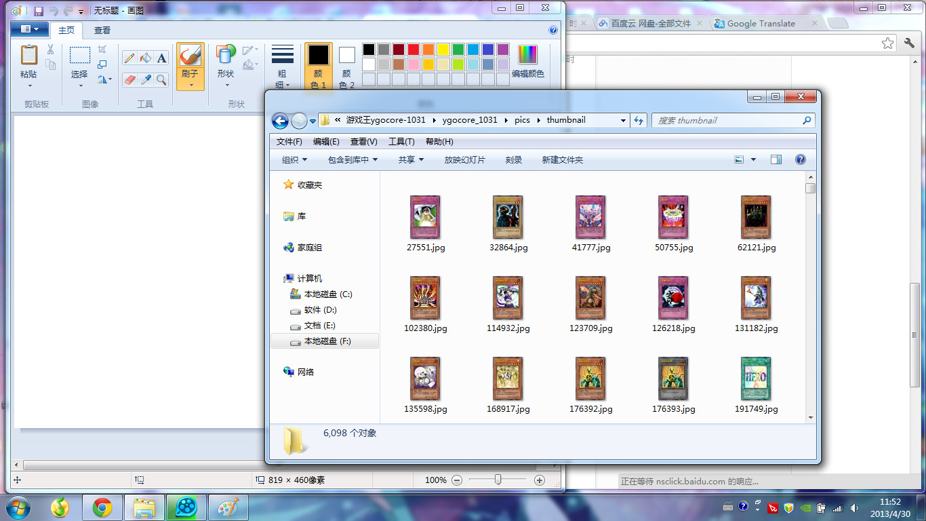The width and height of the screenshot is (926, 521).
Task: Expand the Paste dropdown arrow in Paint
Action: 29,85
